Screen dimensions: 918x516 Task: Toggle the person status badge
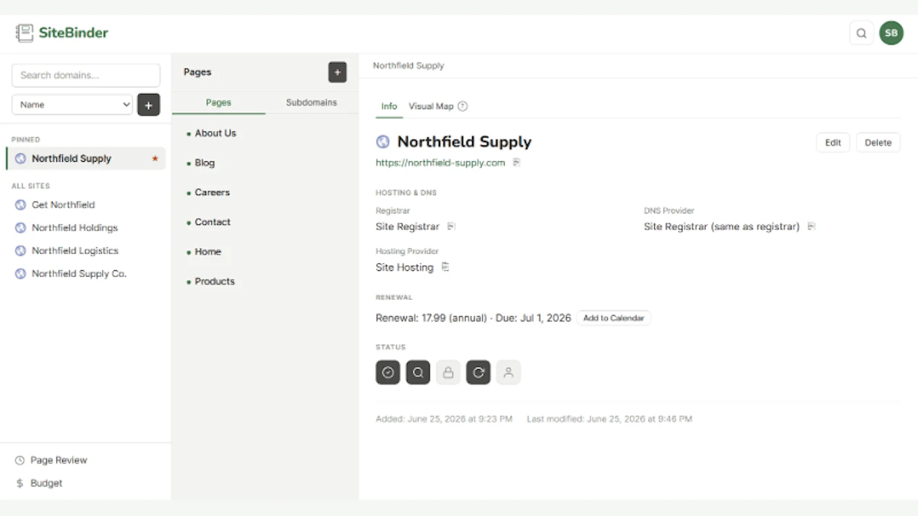(x=508, y=372)
